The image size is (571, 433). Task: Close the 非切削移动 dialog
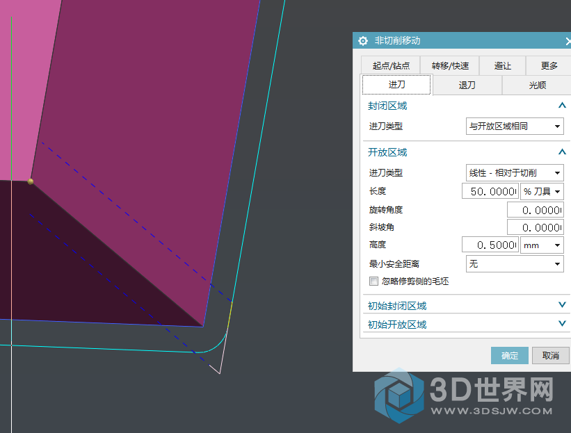(x=568, y=41)
